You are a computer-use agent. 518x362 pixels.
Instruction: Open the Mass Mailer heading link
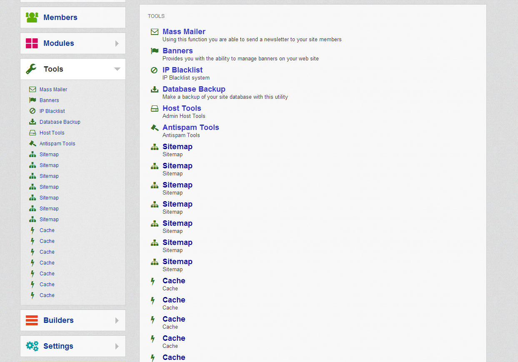click(x=184, y=32)
